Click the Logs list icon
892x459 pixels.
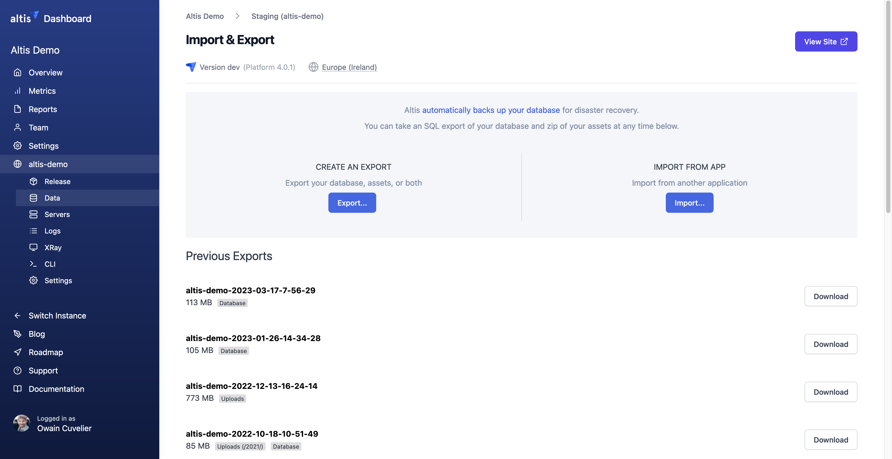[x=33, y=231]
